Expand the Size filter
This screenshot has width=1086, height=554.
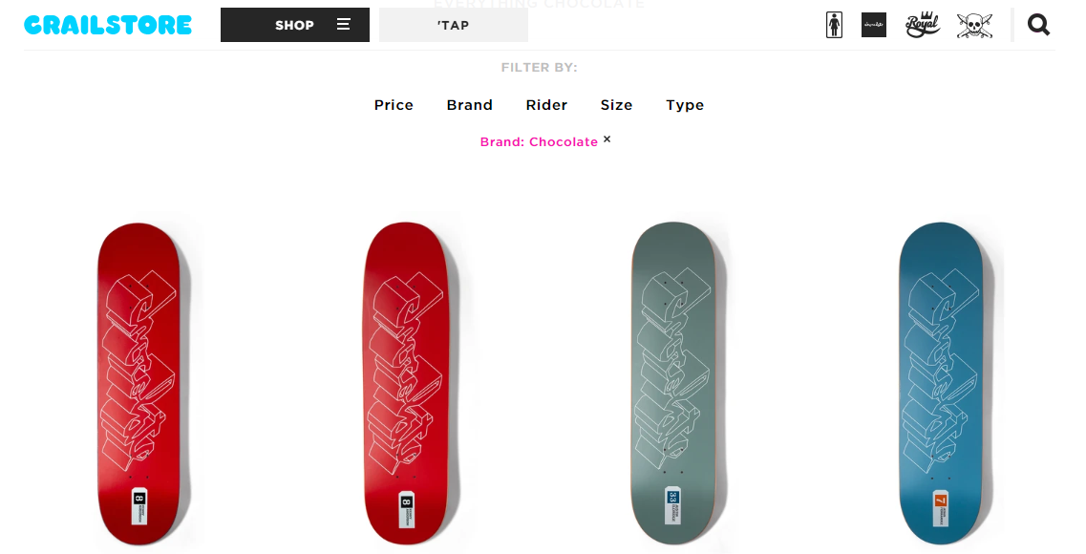(616, 105)
